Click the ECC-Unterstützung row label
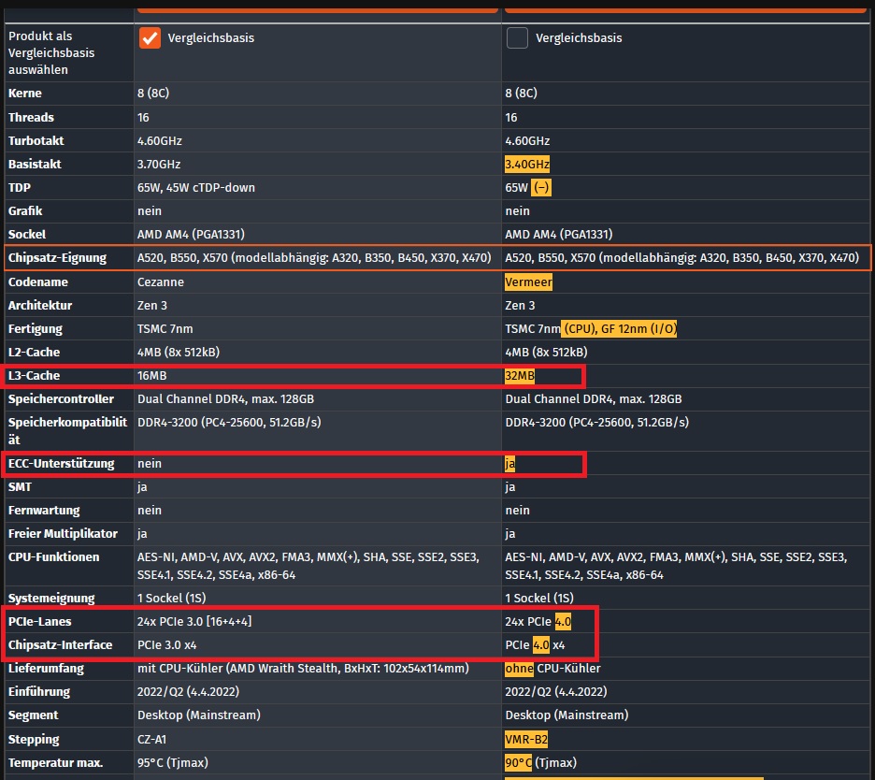875x780 pixels. 62,464
